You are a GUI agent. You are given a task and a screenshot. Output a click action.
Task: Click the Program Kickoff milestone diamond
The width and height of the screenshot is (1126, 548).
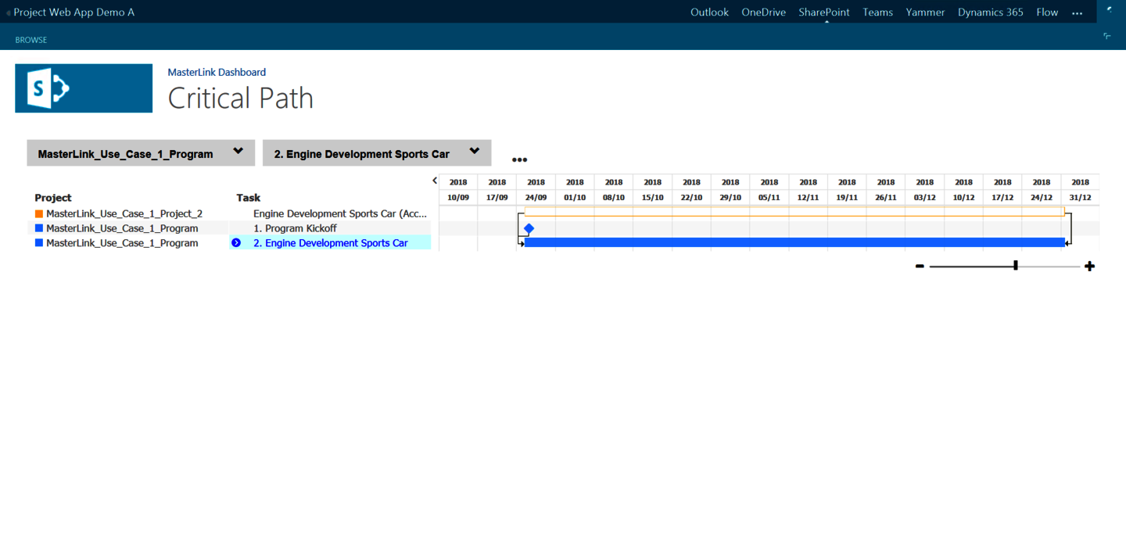(529, 228)
